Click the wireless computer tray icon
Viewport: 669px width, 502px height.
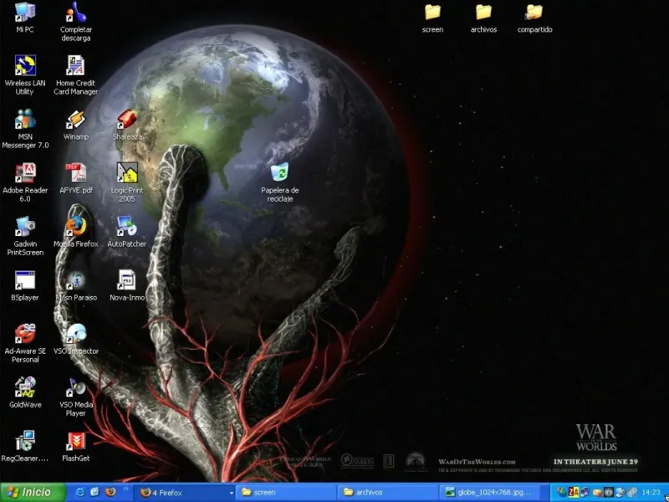point(620,492)
